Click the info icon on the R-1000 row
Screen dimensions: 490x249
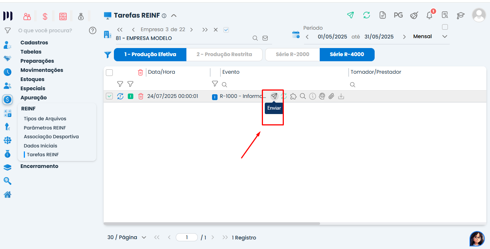(x=312, y=96)
